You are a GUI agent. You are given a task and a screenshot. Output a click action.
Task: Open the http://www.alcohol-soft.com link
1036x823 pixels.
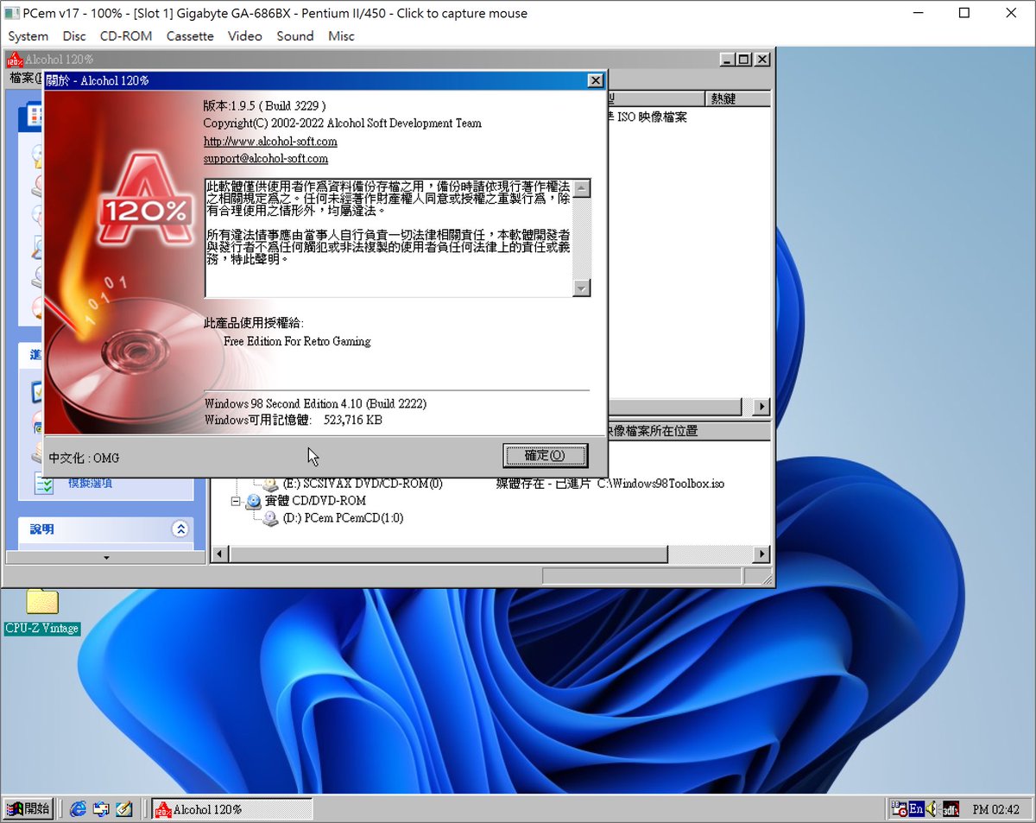point(270,141)
